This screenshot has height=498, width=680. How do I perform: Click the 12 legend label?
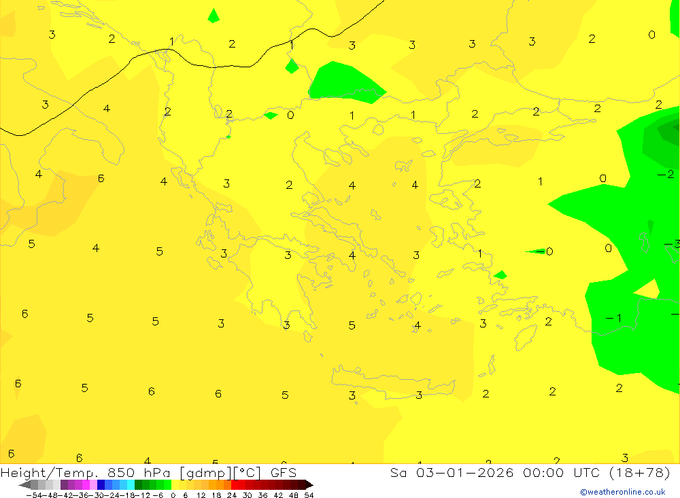point(201,495)
